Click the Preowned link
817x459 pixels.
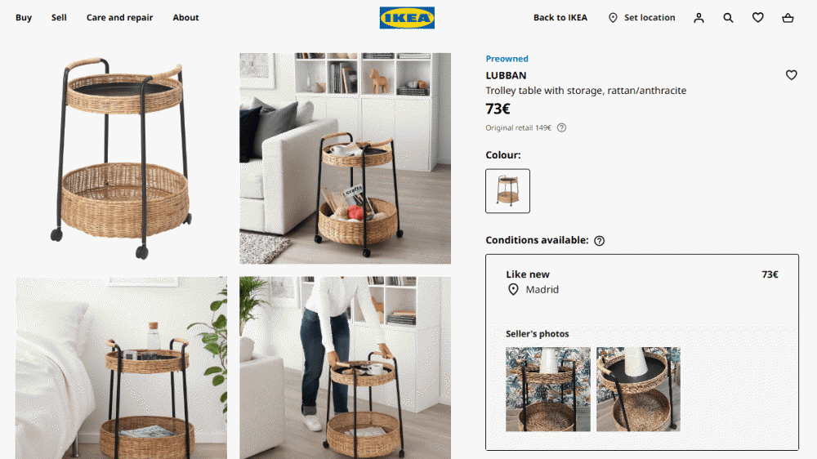click(507, 59)
